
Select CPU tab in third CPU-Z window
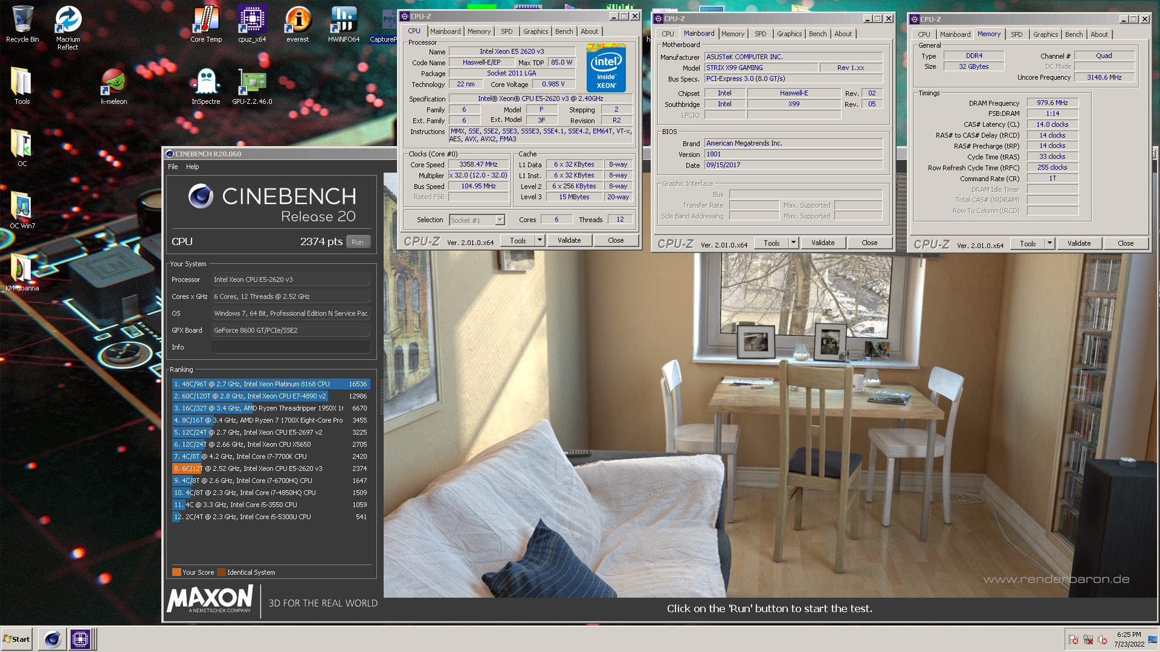pyautogui.click(x=924, y=34)
